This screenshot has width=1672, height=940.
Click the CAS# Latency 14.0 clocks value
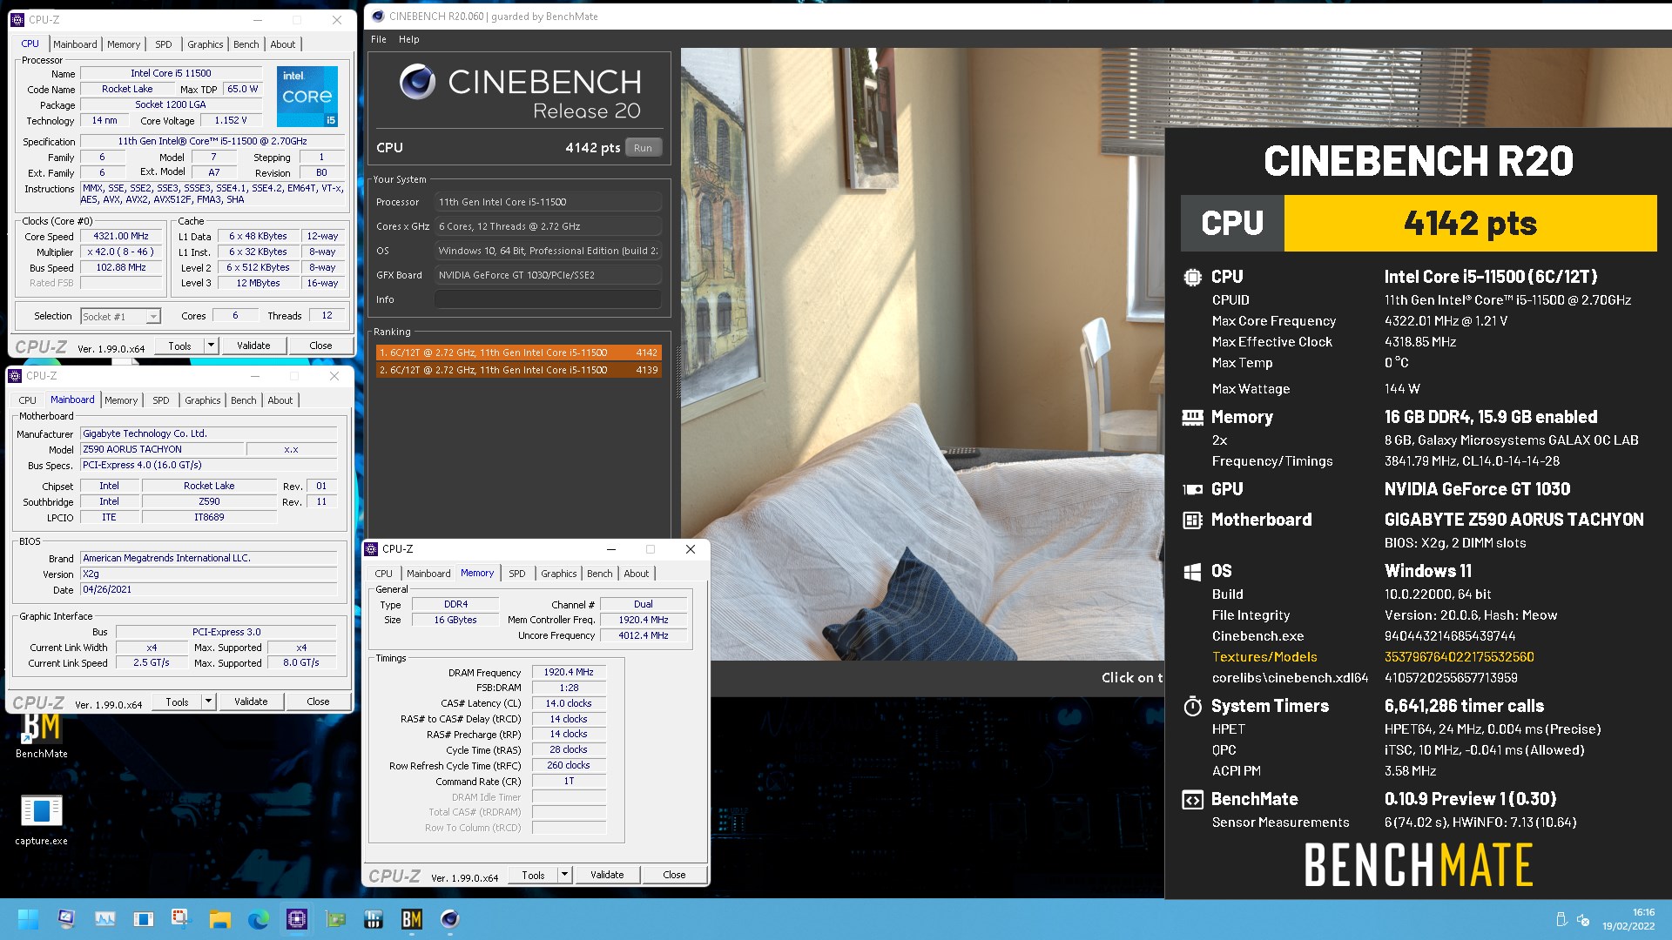coord(569,703)
